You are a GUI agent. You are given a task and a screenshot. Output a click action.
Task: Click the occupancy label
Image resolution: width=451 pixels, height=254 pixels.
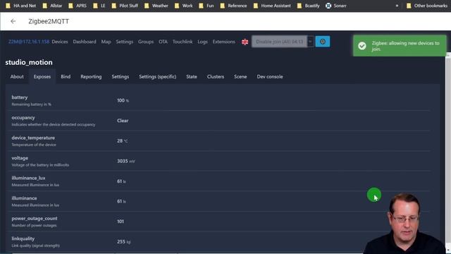pos(23,118)
